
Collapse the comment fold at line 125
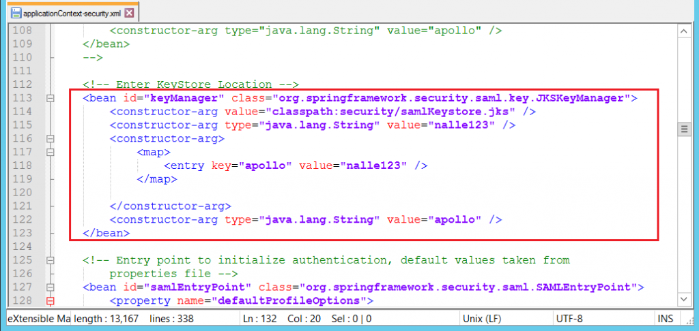(x=51, y=260)
